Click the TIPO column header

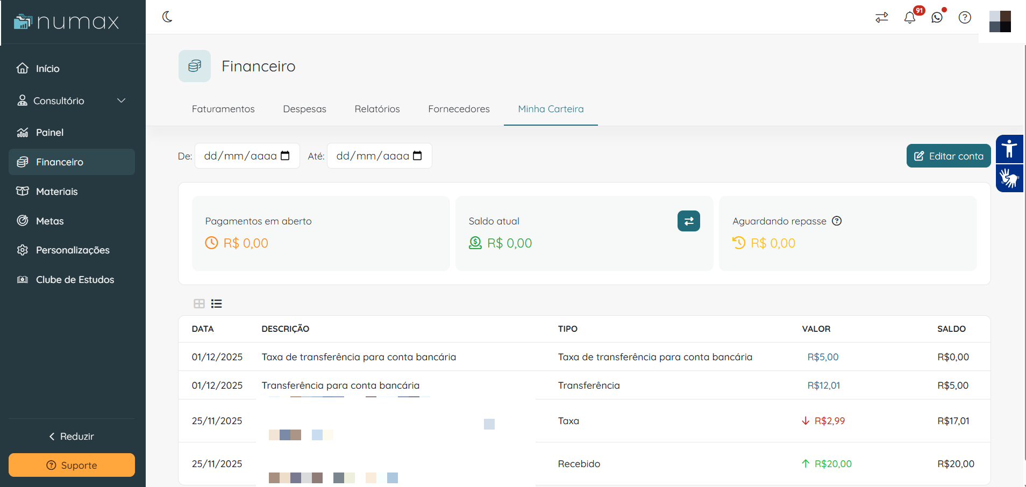(568, 329)
